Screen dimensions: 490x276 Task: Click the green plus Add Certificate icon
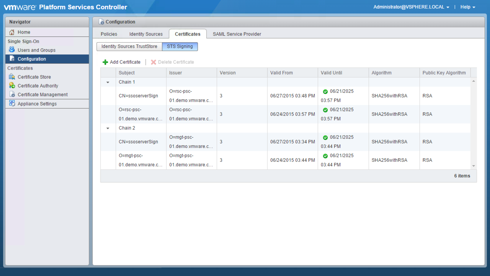tap(105, 62)
